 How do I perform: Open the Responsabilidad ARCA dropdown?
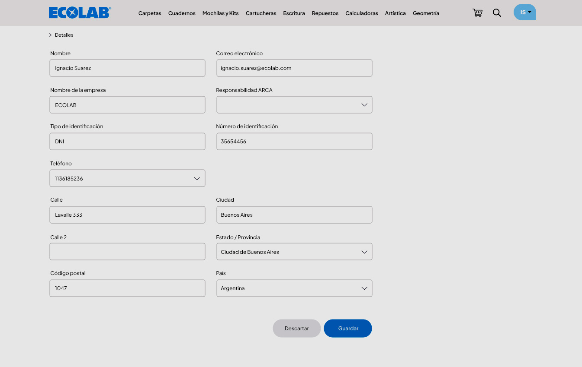point(294,105)
